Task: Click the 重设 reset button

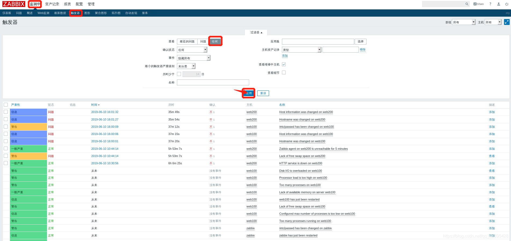Action: [x=263, y=93]
